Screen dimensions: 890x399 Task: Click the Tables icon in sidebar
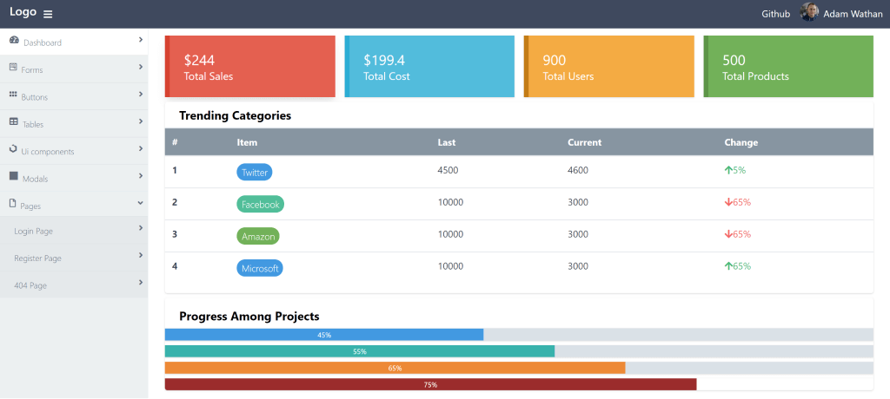click(x=14, y=121)
